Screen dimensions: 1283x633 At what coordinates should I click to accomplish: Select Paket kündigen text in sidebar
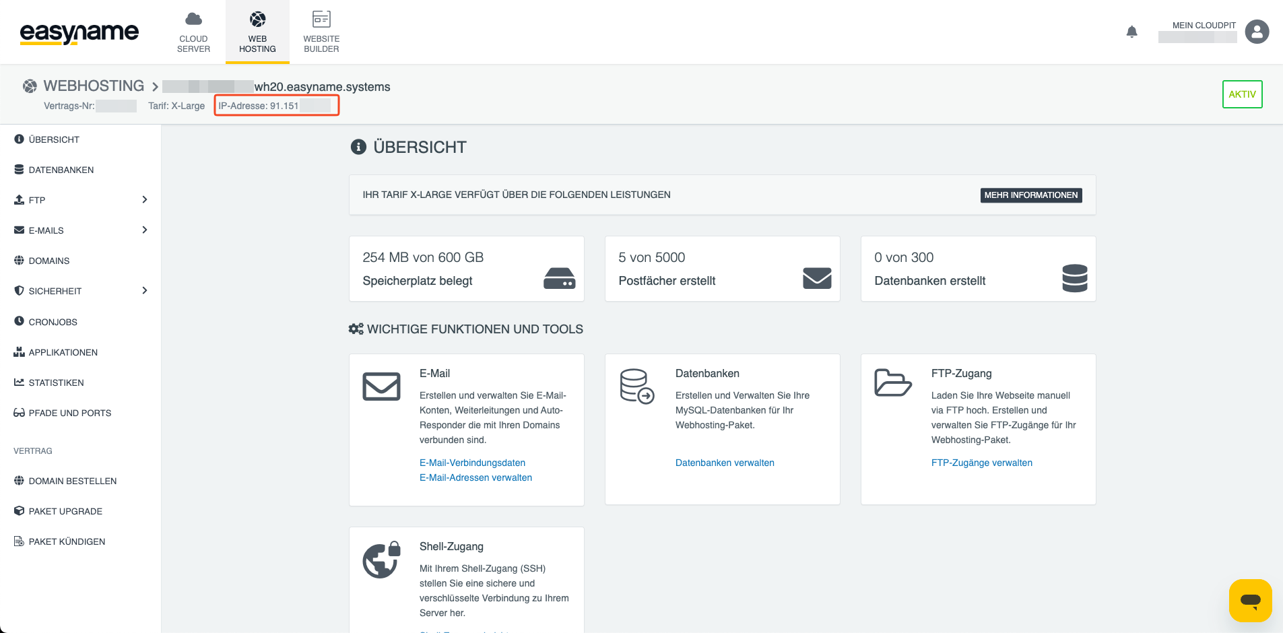click(x=67, y=541)
